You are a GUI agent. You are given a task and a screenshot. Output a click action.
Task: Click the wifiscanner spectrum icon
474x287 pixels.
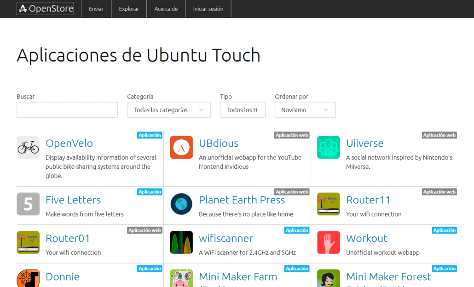(x=181, y=242)
